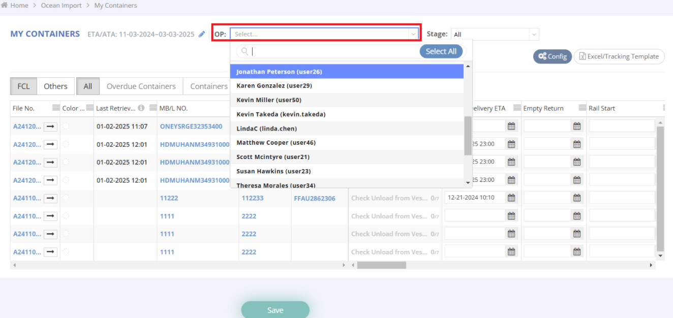
Task: Open Empty Return column menu icon
Action: tap(582, 108)
